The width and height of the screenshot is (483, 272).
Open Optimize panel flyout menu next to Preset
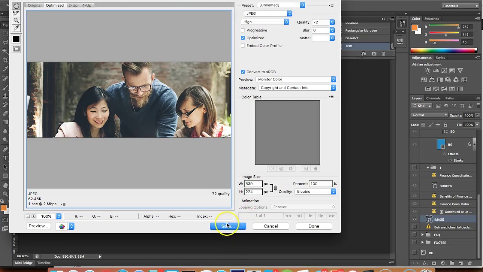pos(331,5)
